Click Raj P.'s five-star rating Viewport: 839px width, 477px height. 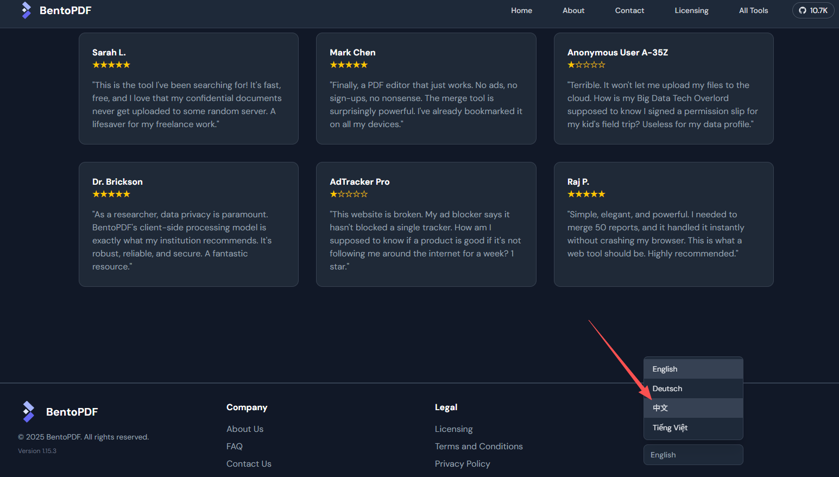tap(586, 194)
